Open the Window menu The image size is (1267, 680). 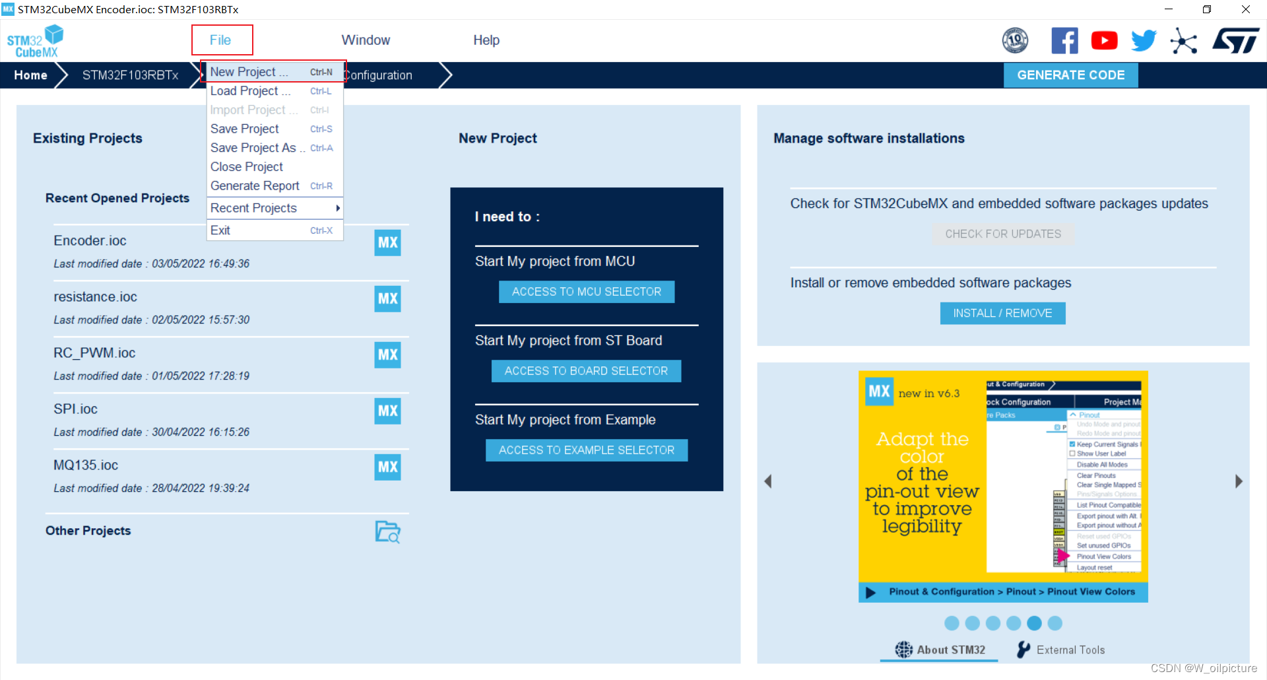coord(366,40)
